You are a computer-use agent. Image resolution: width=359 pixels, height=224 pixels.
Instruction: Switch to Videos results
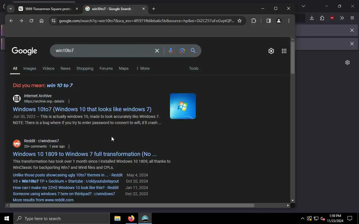[48, 68]
